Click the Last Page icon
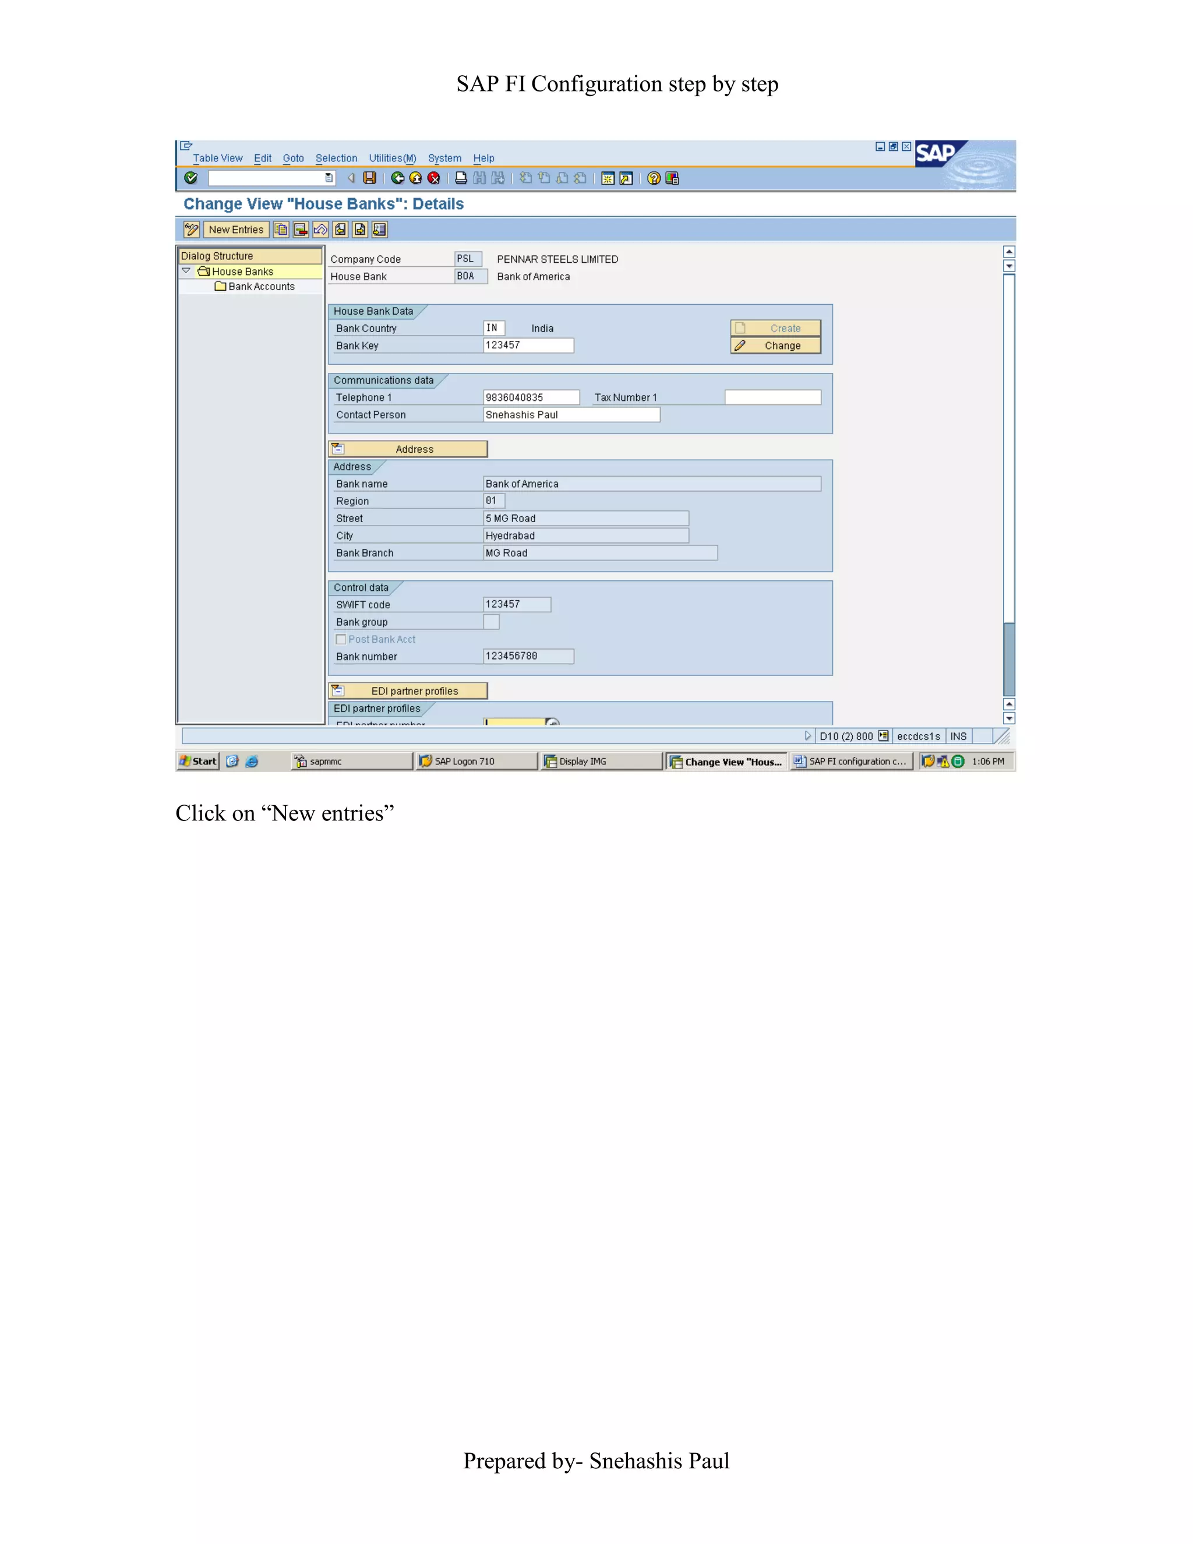 581,178
